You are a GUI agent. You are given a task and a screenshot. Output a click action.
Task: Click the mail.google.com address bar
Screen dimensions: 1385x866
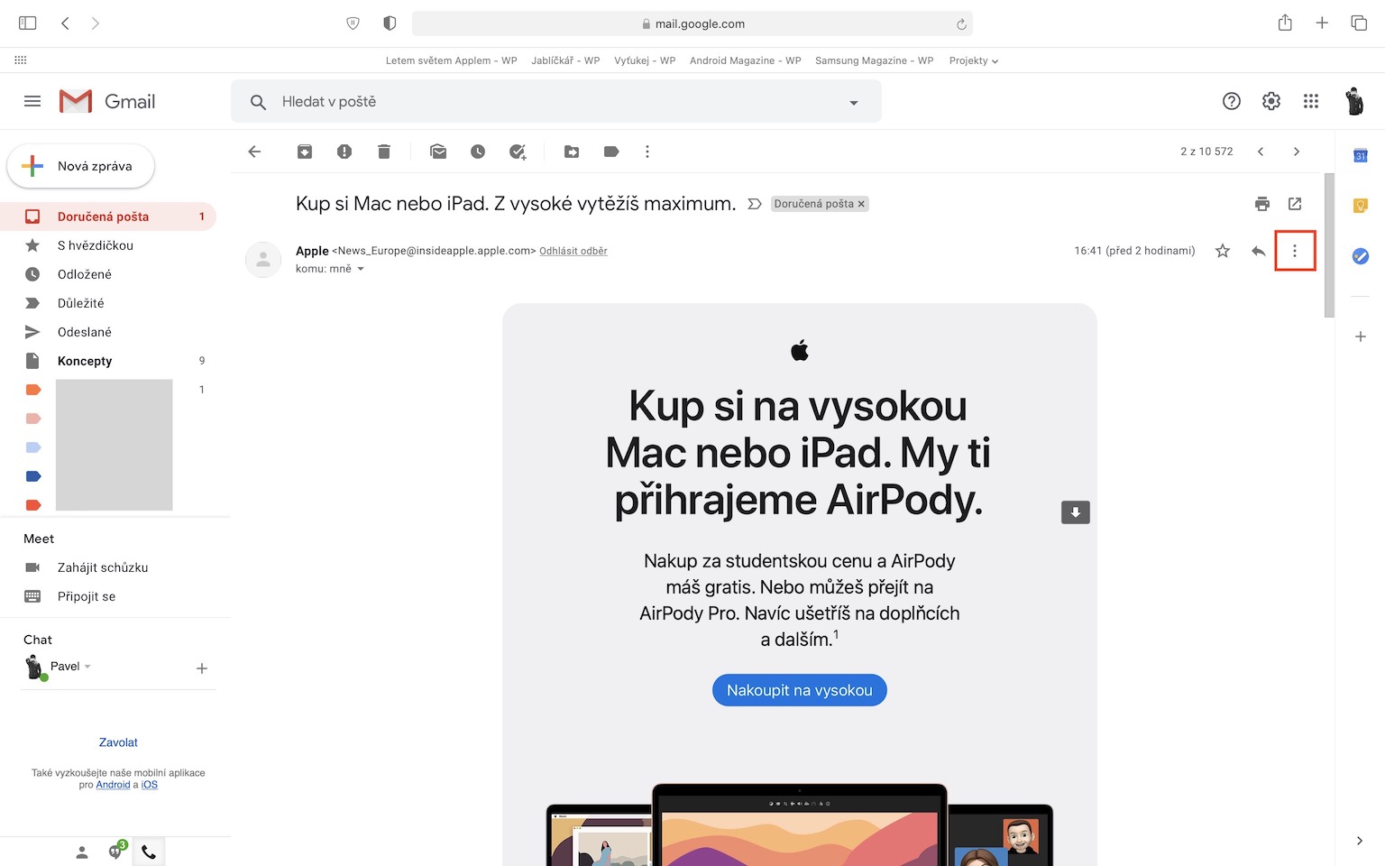point(692,23)
